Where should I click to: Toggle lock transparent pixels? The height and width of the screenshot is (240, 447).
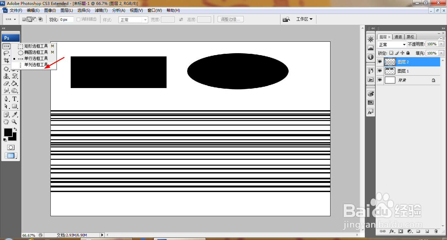(391, 53)
